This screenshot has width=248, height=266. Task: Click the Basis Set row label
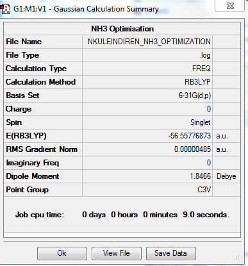(x=22, y=96)
